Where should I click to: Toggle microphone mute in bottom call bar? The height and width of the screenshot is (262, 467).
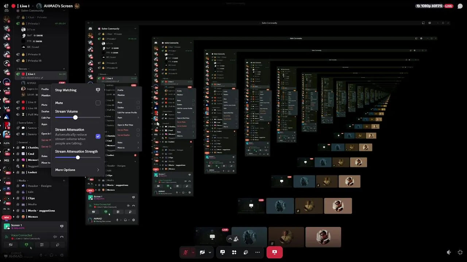coord(186,252)
